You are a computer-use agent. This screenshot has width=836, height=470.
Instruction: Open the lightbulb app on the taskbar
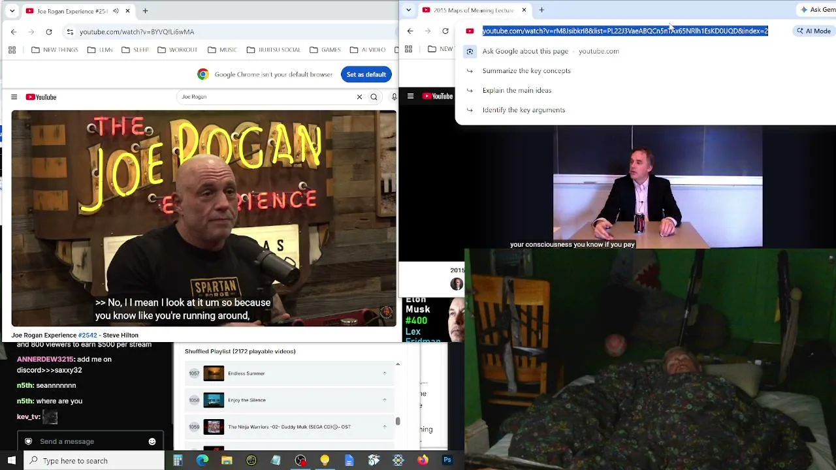pos(325,461)
